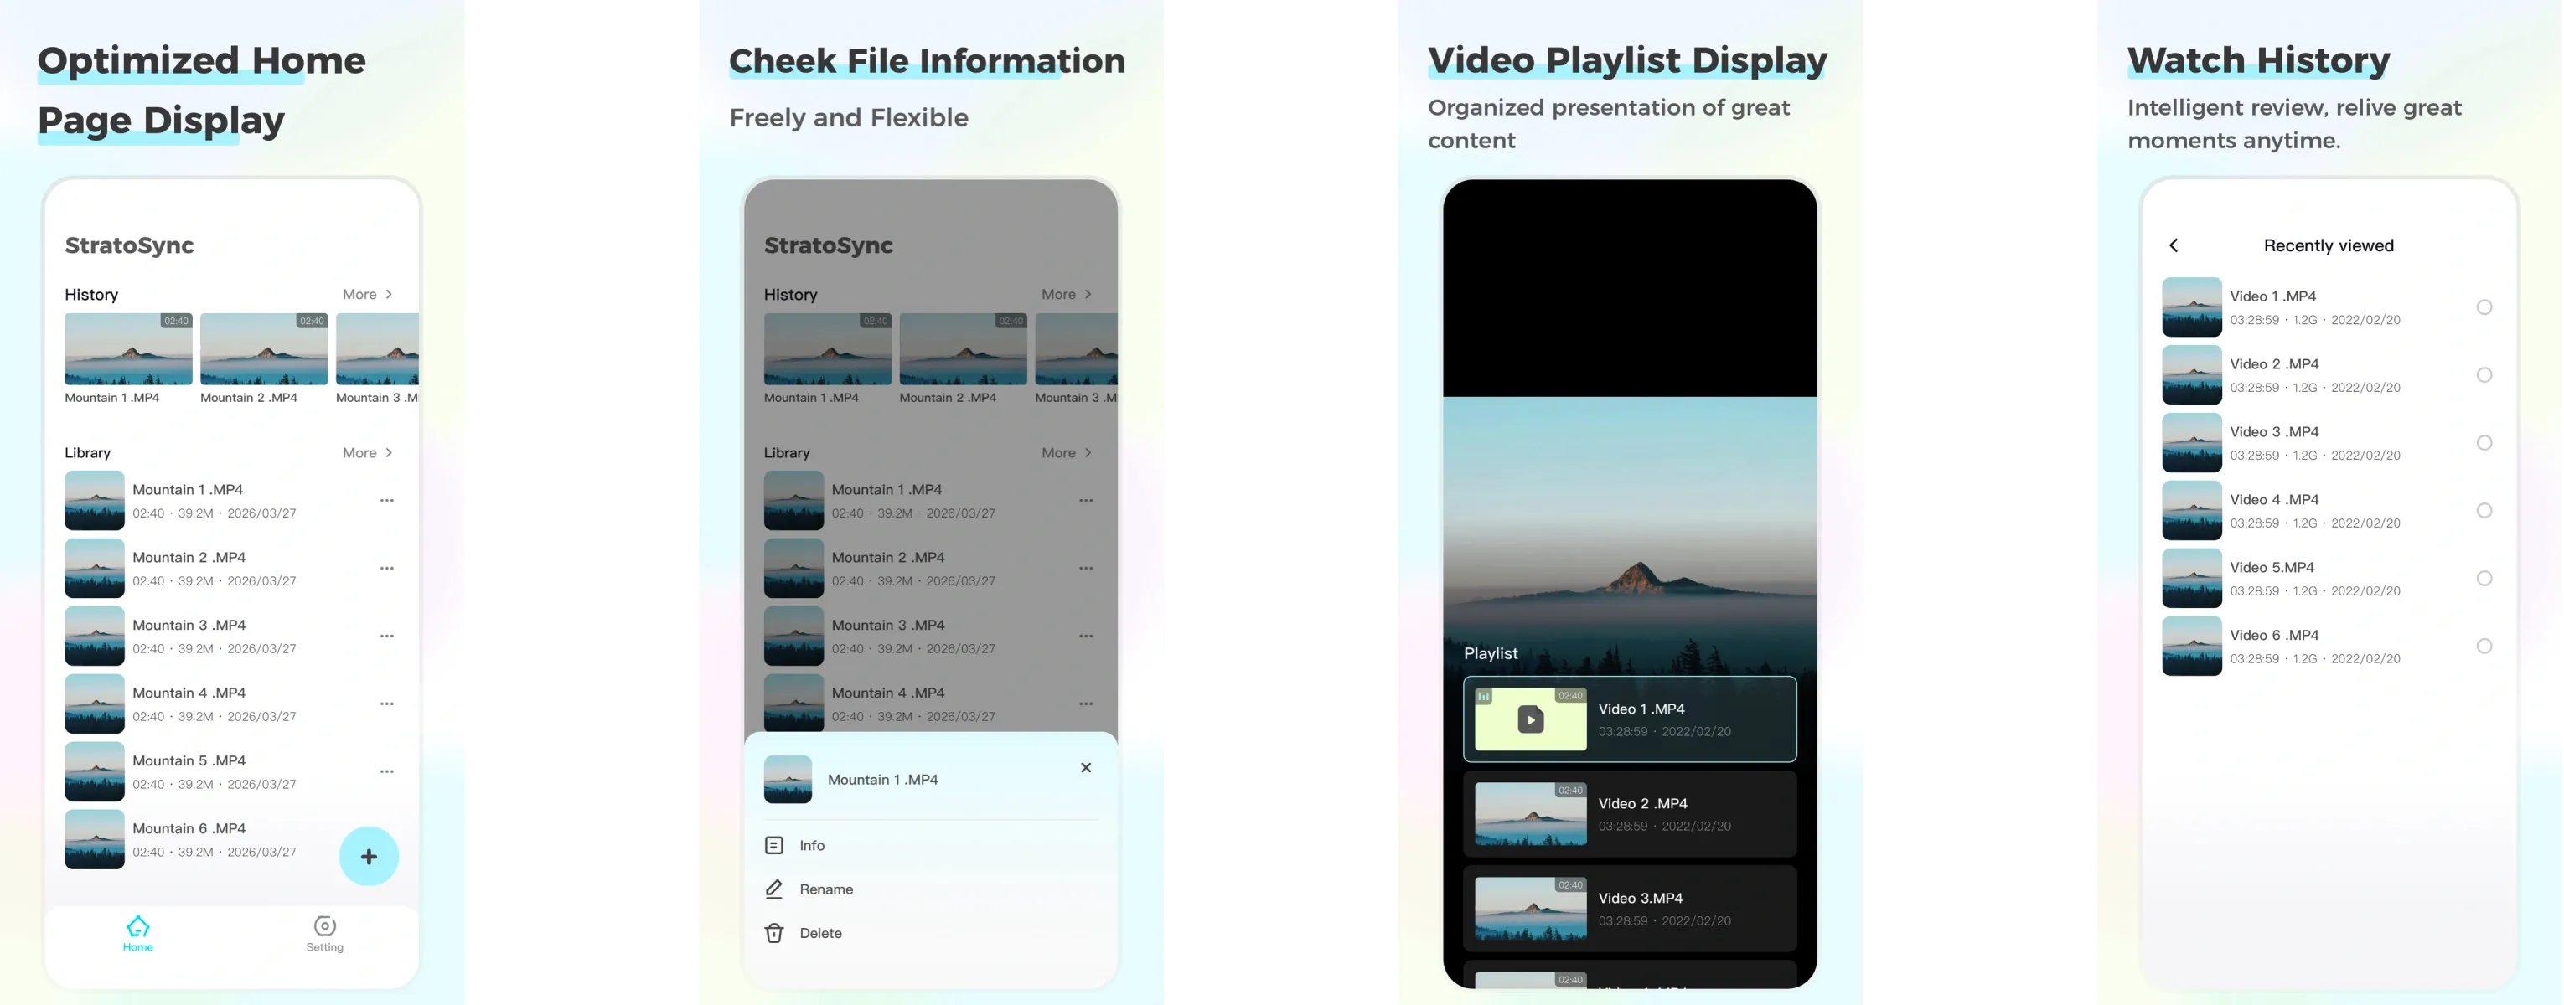Viewport: 2564px width, 1005px height.
Task: Select the Info menu entry
Action: pos(811,845)
